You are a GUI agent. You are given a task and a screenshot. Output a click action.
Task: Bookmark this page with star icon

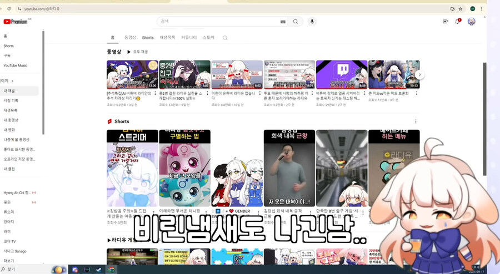[x=461, y=9]
